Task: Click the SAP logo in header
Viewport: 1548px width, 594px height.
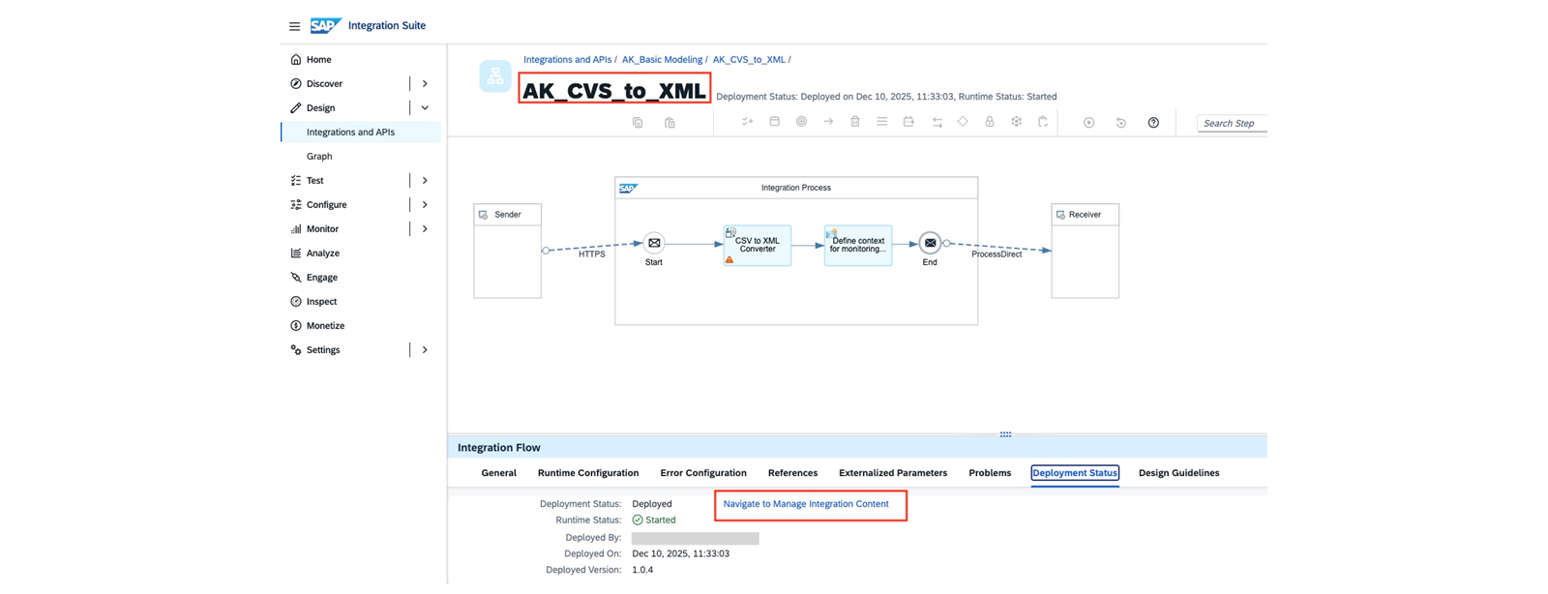Action: (326, 25)
